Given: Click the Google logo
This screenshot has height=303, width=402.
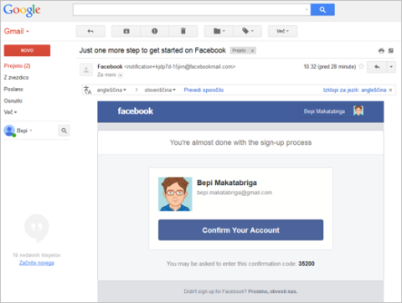Looking at the screenshot, I should [22, 10].
